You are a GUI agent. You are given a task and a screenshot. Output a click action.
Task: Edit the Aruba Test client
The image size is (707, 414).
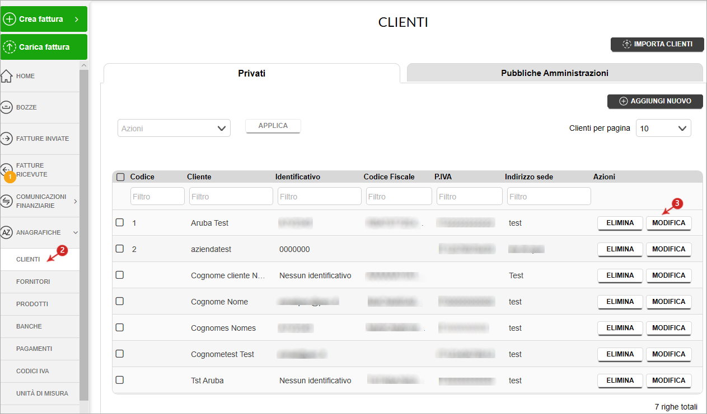tap(669, 223)
